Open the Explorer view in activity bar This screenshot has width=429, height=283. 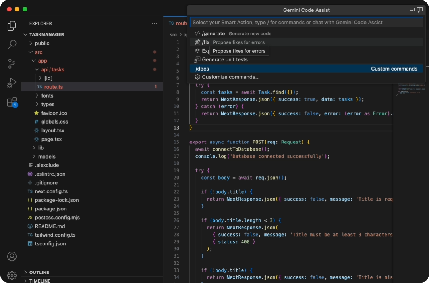12,26
